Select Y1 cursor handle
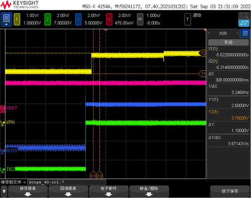This screenshot has height=198, width=251. pos(202,74)
